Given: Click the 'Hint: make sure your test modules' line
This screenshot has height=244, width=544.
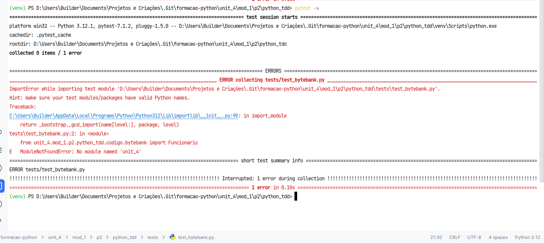Looking at the screenshot, I should point(99,98).
